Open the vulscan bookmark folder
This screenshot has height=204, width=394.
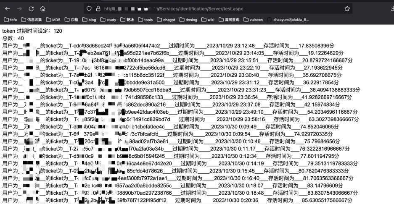point(253,20)
